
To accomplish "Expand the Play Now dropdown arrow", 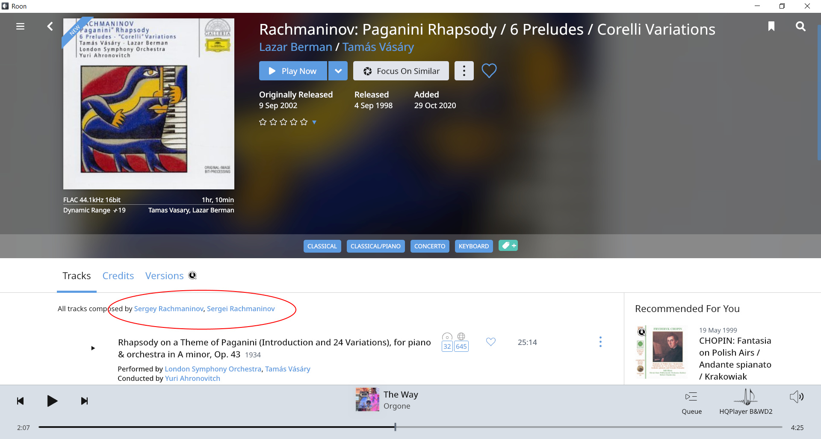I will (x=338, y=71).
